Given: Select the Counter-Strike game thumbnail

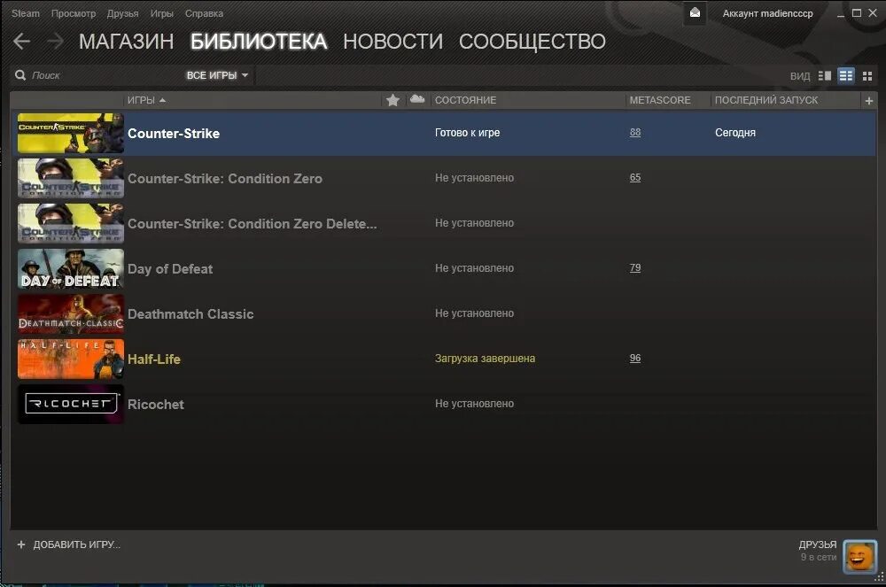Looking at the screenshot, I should pos(71,133).
